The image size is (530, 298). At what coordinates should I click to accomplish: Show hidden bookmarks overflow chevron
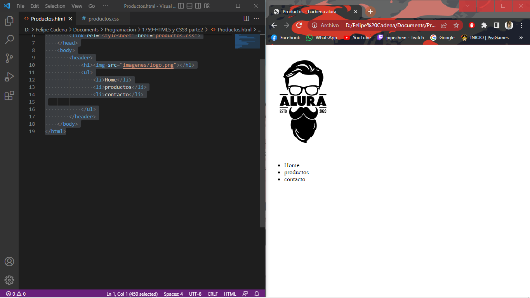pos(521,38)
